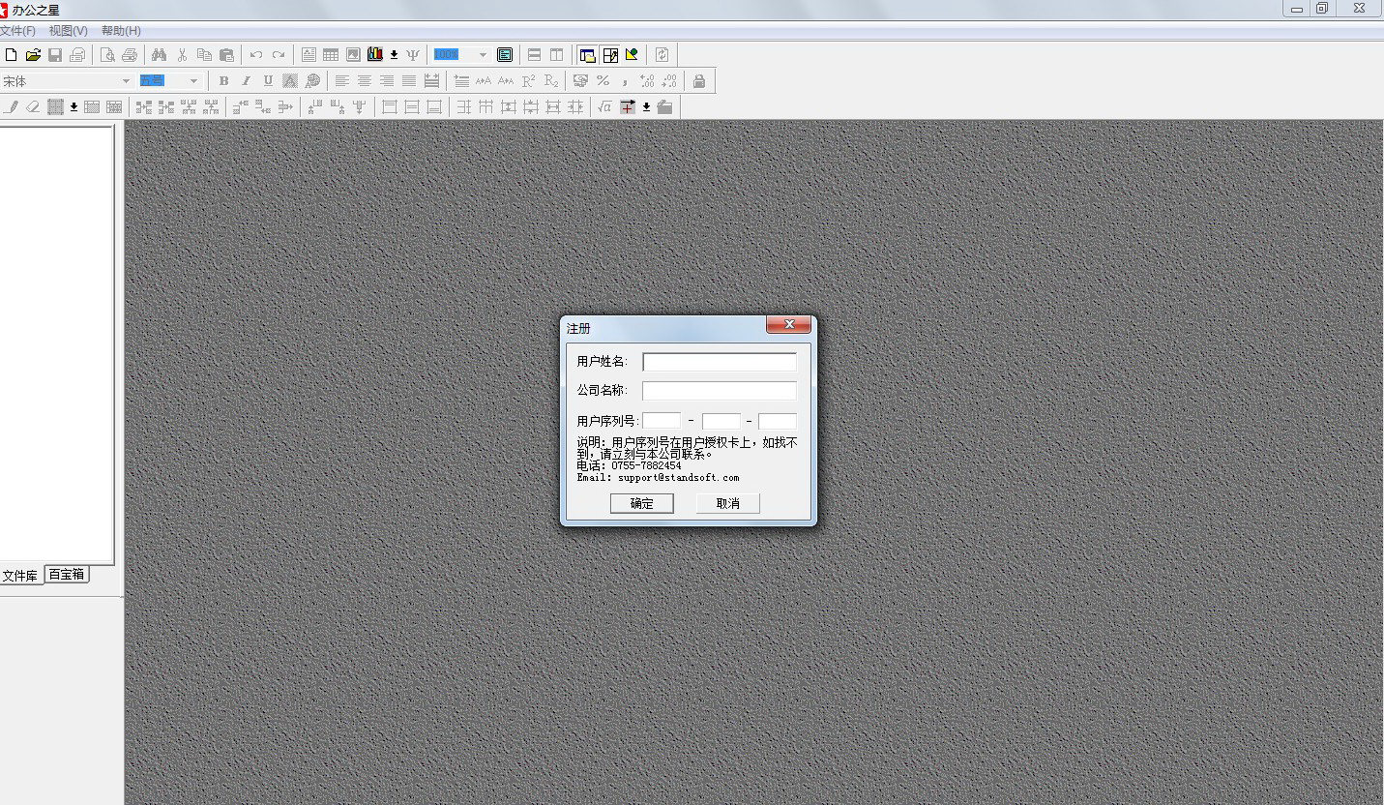The height and width of the screenshot is (805, 1384).
Task: Paste using the clipboard icon
Action: 226,54
